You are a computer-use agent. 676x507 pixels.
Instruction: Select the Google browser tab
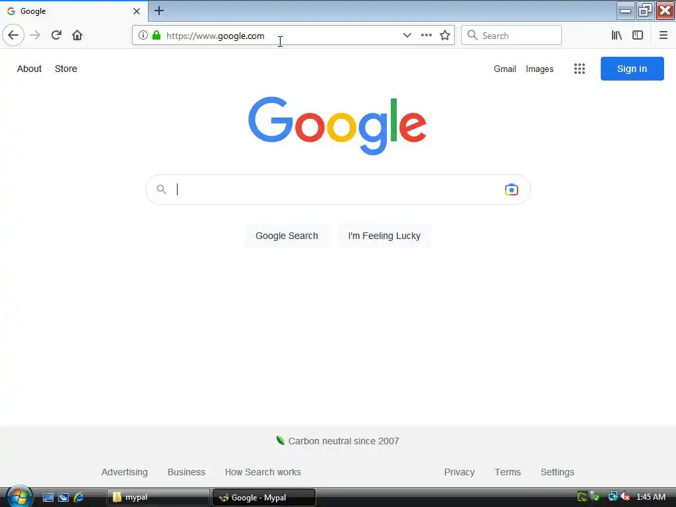coord(74,11)
